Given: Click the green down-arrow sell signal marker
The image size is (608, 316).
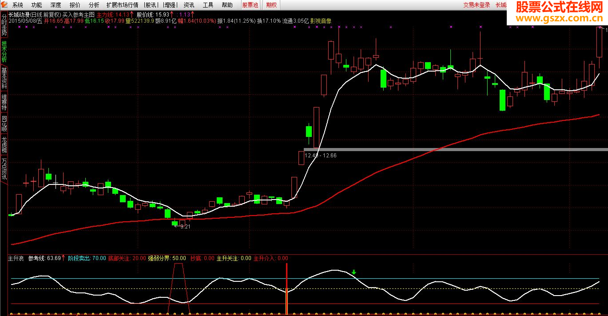Looking at the screenshot, I should click(x=354, y=272).
